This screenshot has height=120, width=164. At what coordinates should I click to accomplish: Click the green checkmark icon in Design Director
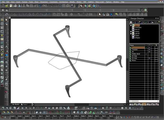[146, 22]
